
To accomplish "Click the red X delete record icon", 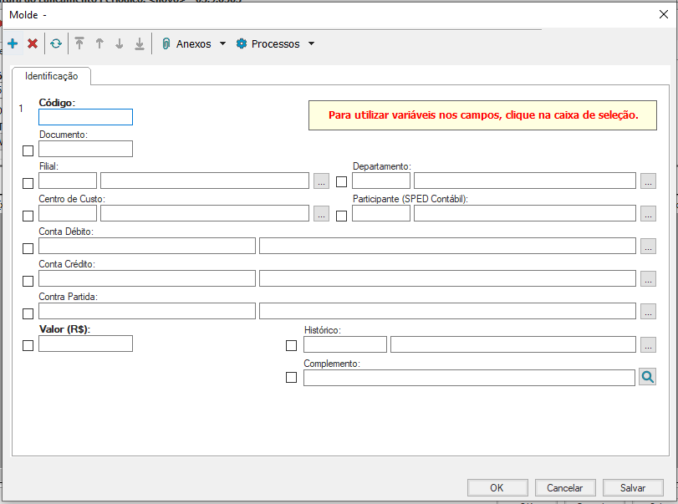I will (x=33, y=43).
